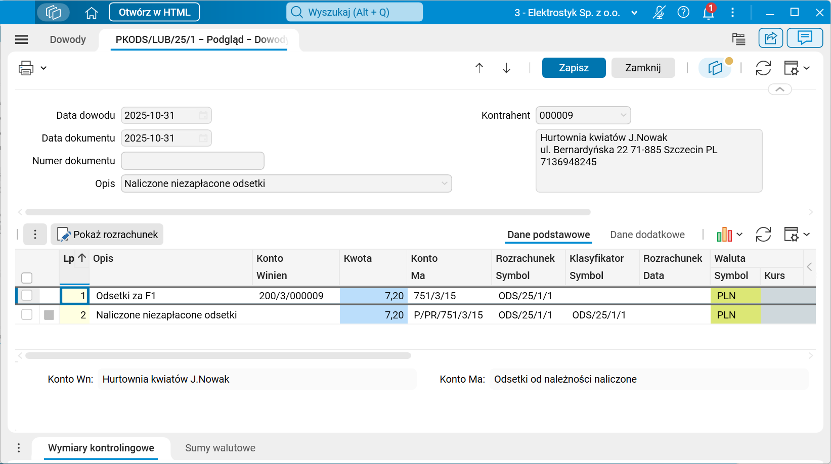Click the muted microphone icon

click(x=659, y=12)
